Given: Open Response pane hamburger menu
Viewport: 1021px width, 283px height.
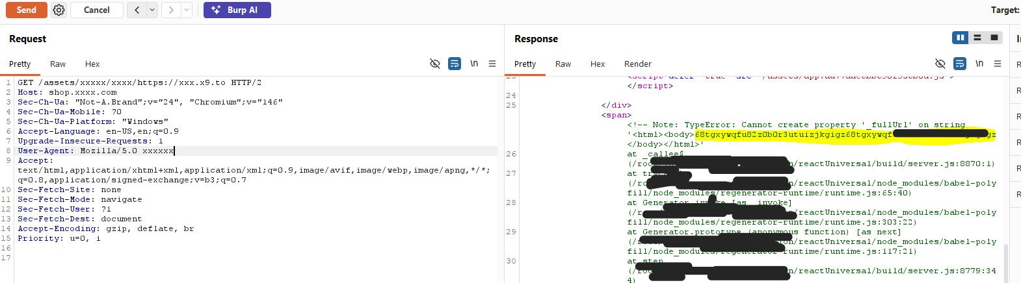Looking at the screenshot, I should [x=998, y=64].
